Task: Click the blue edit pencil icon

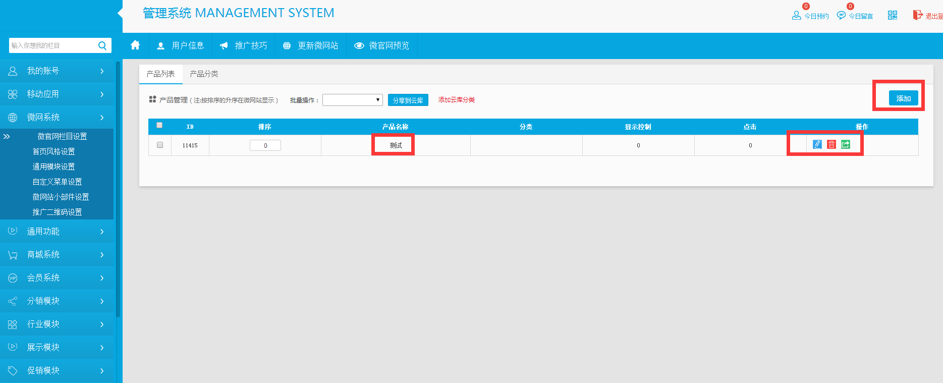Action: [x=817, y=145]
